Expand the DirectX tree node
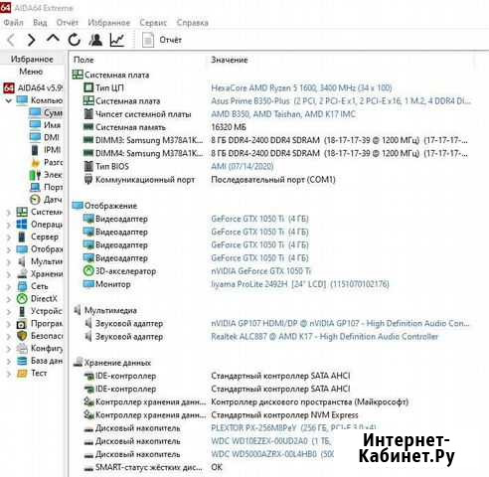Viewport: 489px width, 477px height. pos(9,299)
